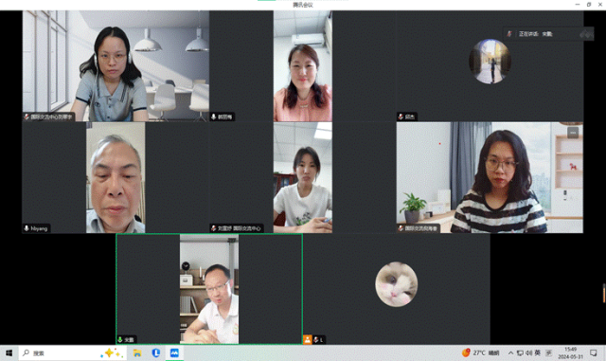Expand the hidden system tray icons chevron

click(511, 352)
